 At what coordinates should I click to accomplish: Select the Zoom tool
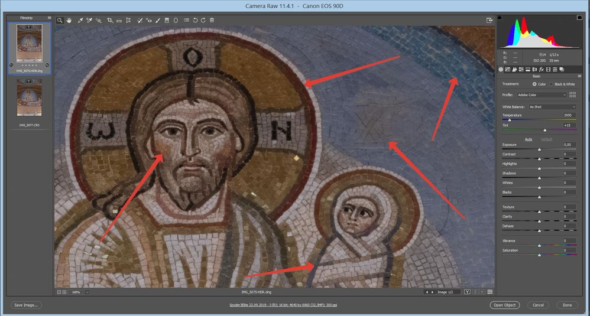tap(60, 20)
